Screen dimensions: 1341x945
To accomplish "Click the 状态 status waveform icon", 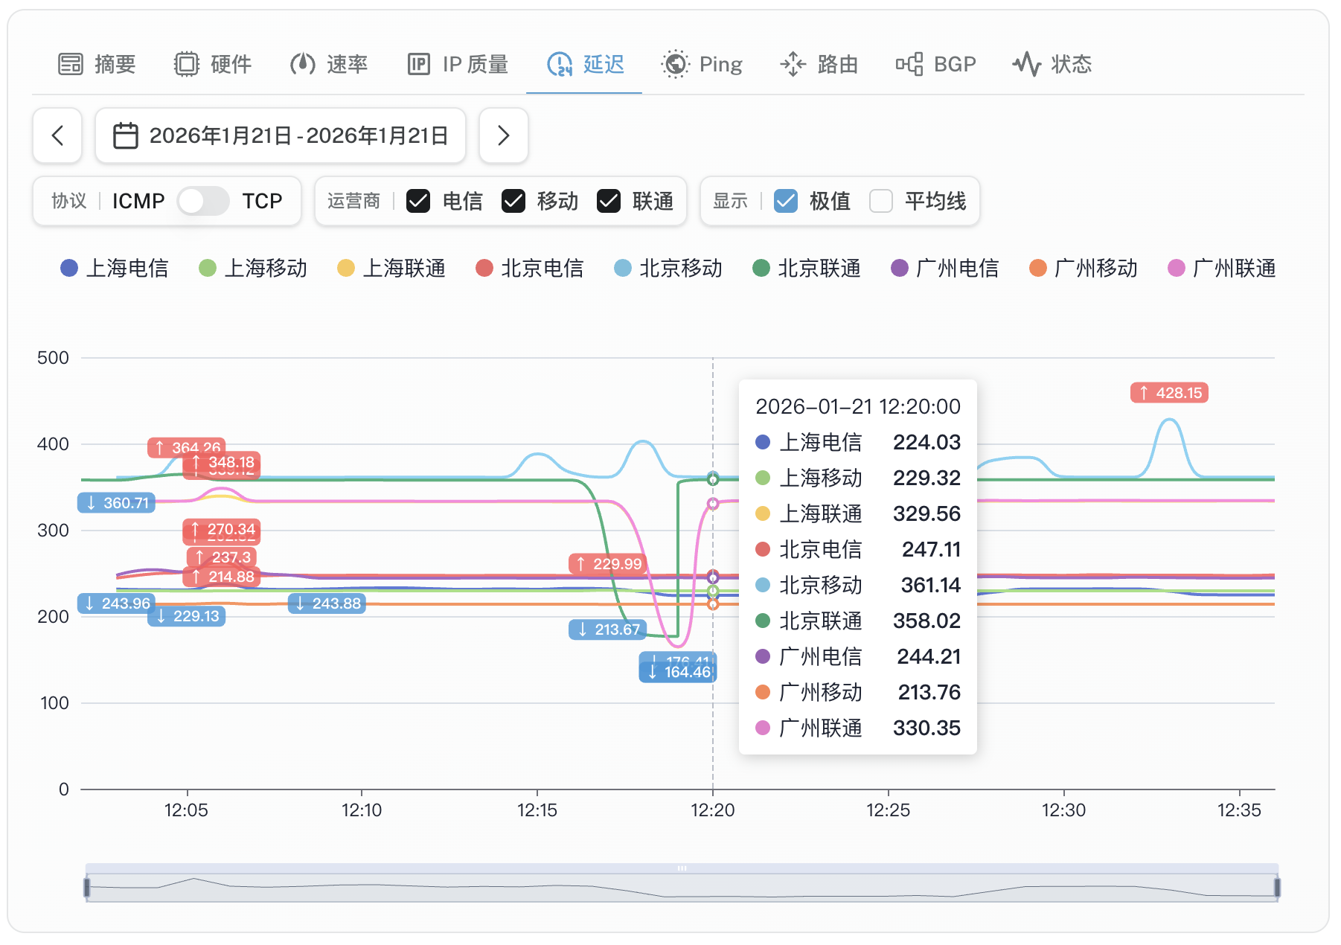I will (x=1027, y=65).
